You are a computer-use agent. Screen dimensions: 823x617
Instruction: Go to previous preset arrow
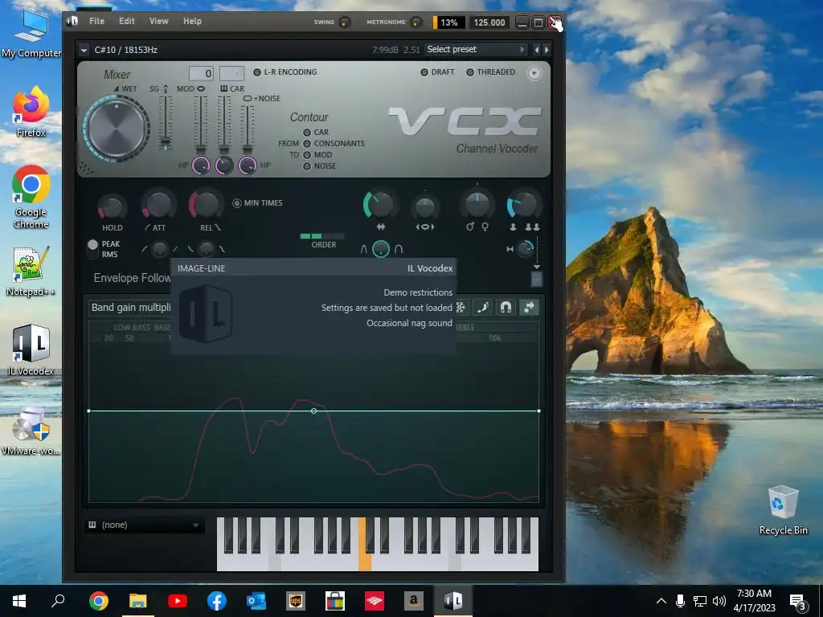pyautogui.click(x=536, y=50)
